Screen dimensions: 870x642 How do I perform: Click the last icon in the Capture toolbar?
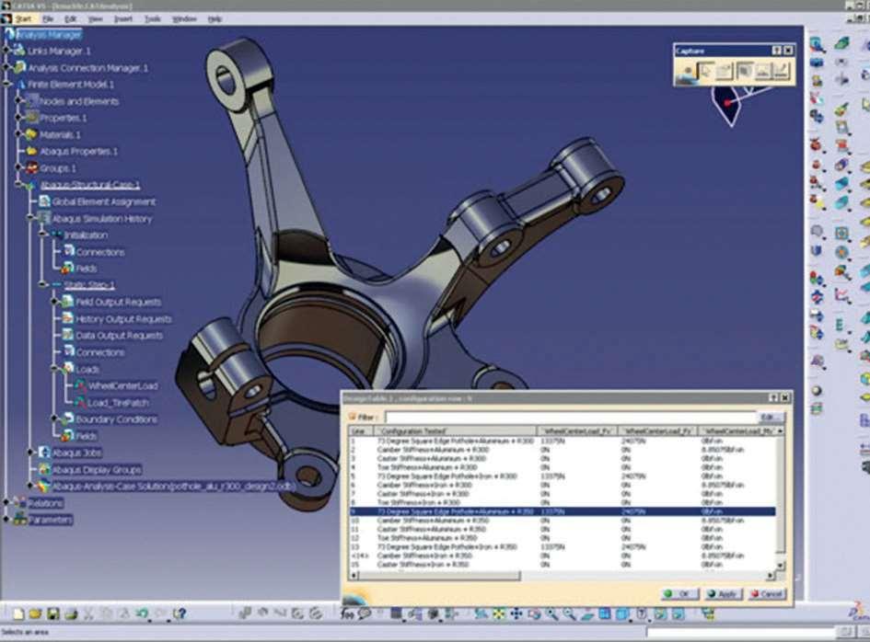pyautogui.click(x=782, y=71)
